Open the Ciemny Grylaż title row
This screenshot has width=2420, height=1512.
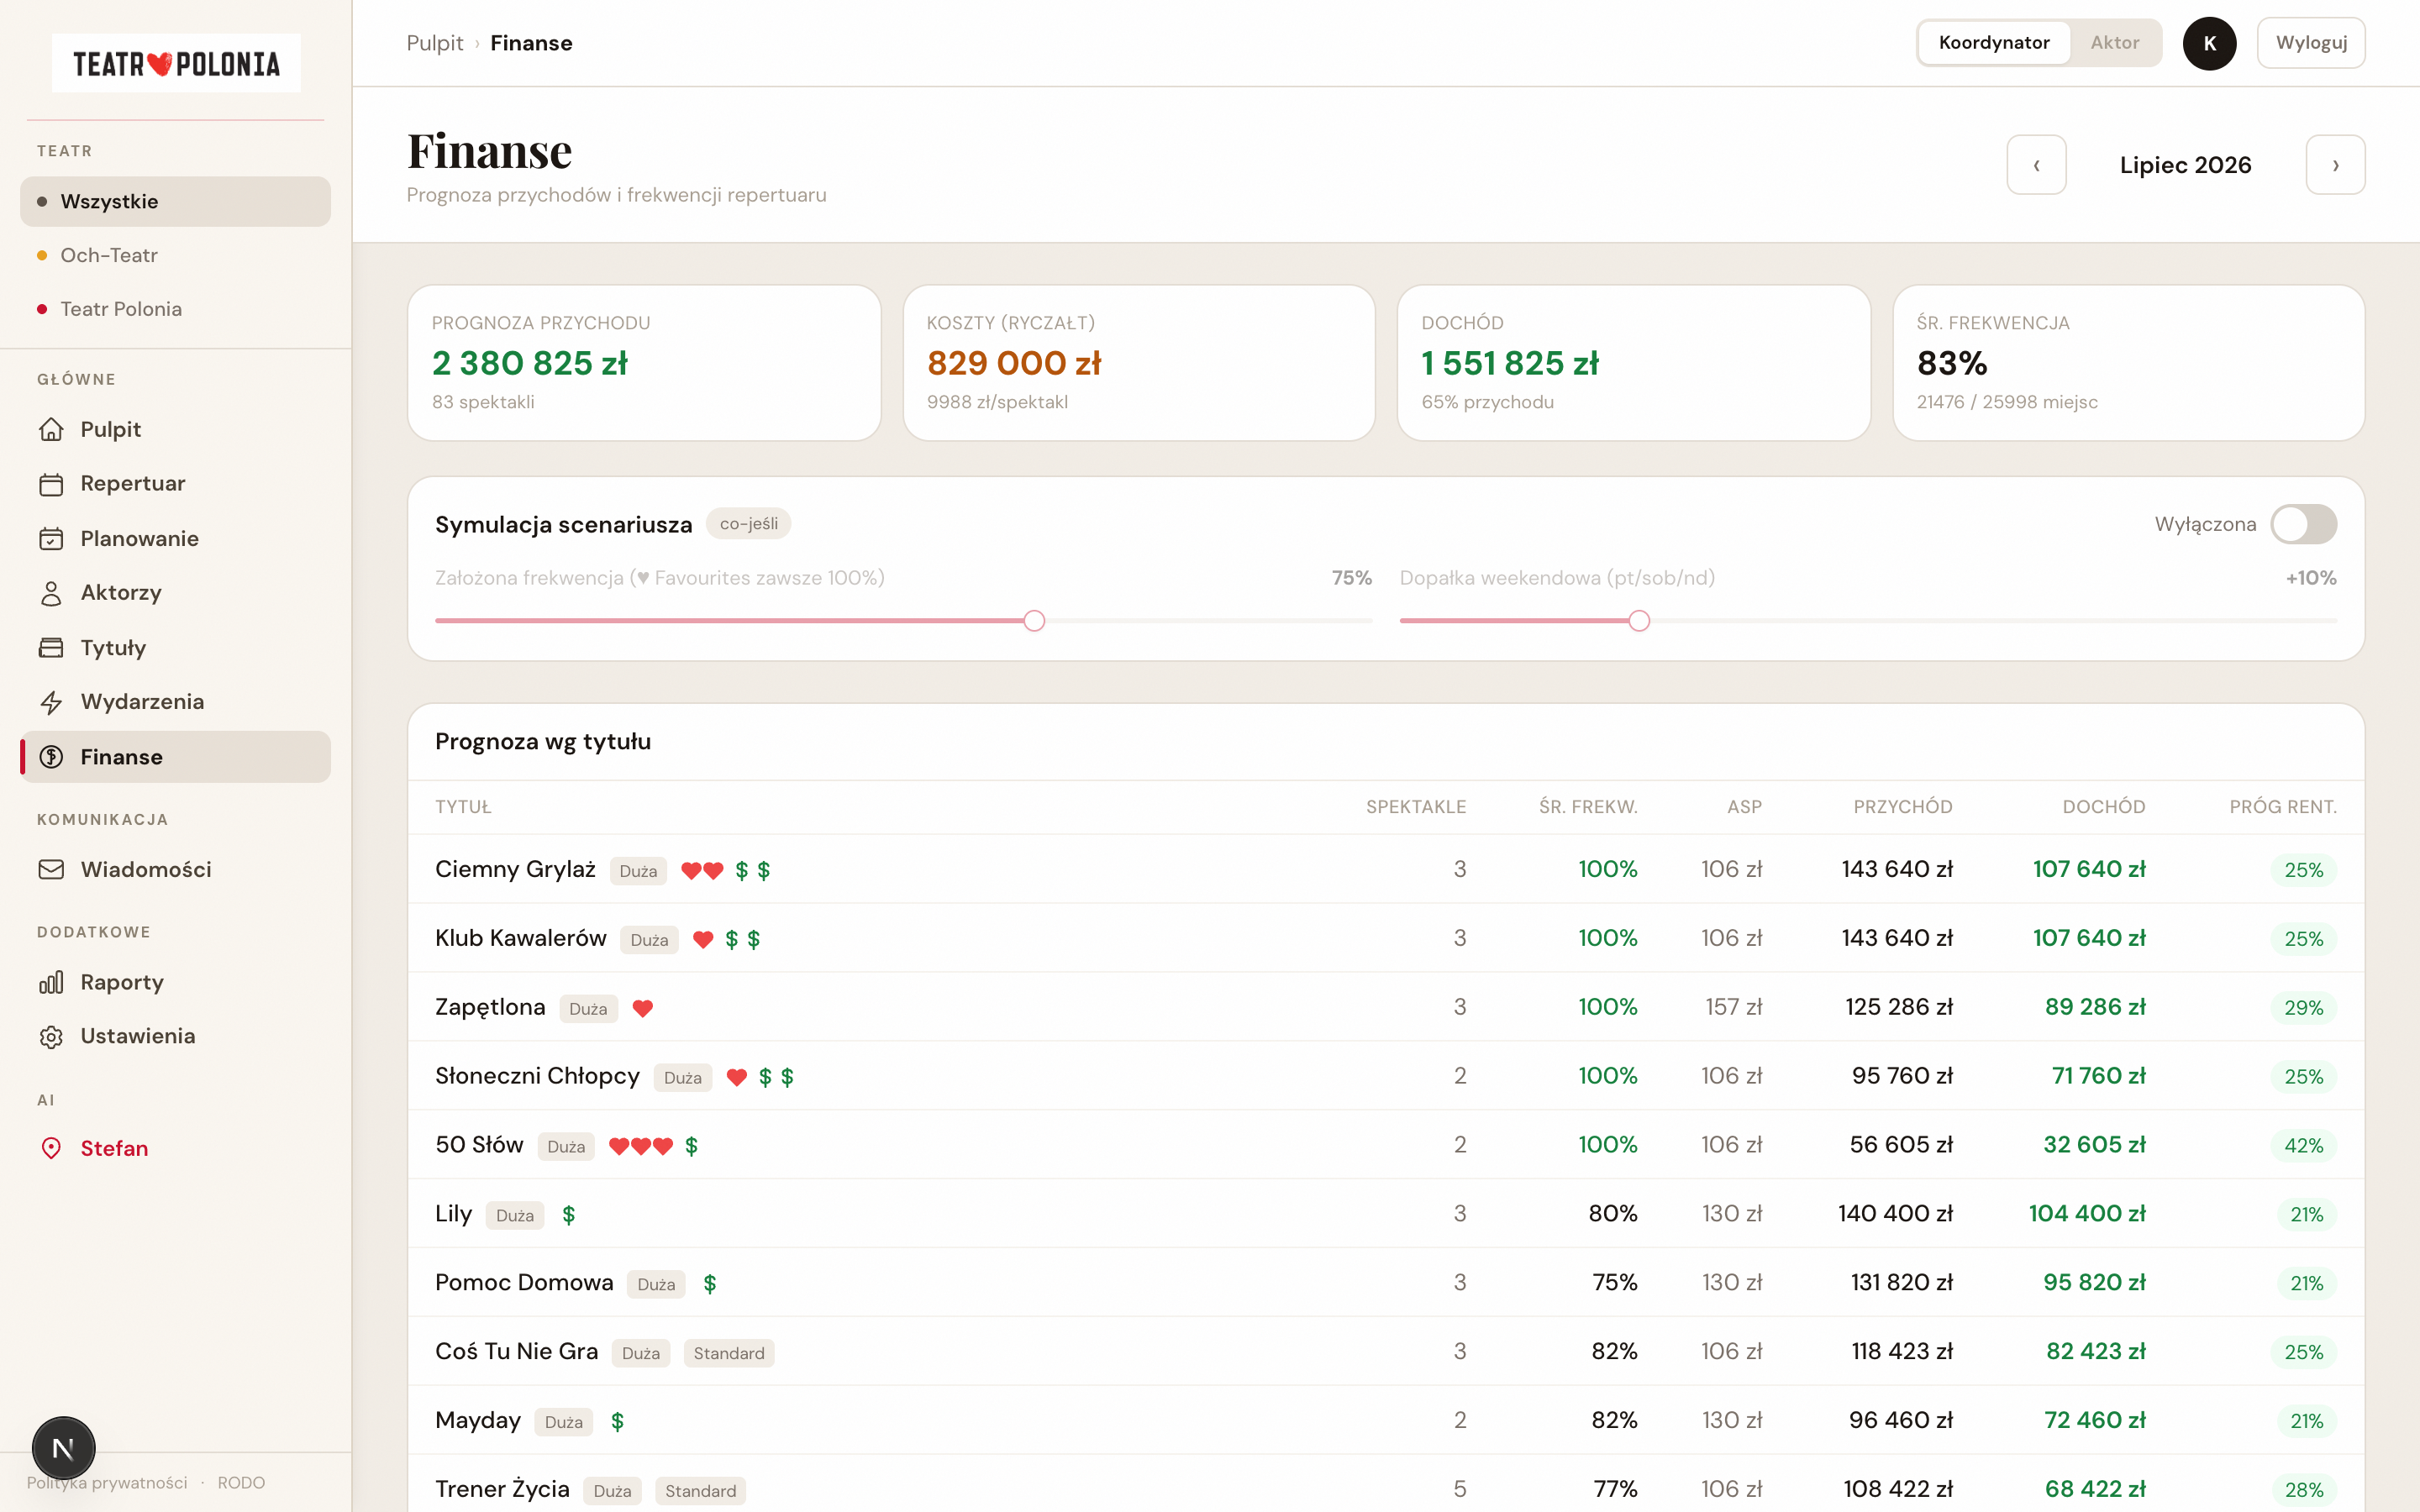[1386, 869]
